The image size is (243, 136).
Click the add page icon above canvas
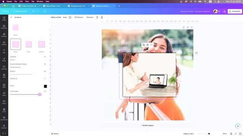coord(192,27)
